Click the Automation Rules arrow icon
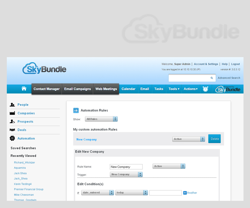This screenshot has width=250, height=208. pyautogui.click(x=76, y=110)
